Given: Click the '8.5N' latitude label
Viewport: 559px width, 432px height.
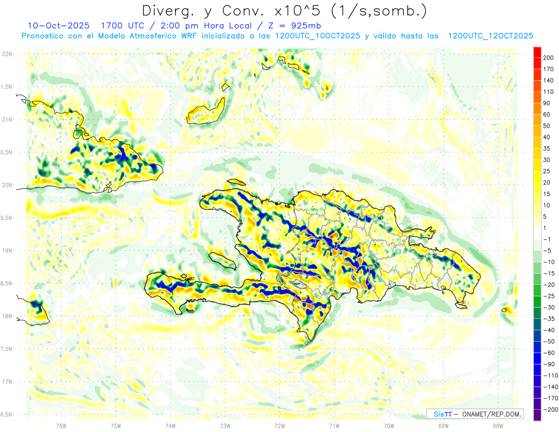Looking at the screenshot, I should tap(6, 283).
